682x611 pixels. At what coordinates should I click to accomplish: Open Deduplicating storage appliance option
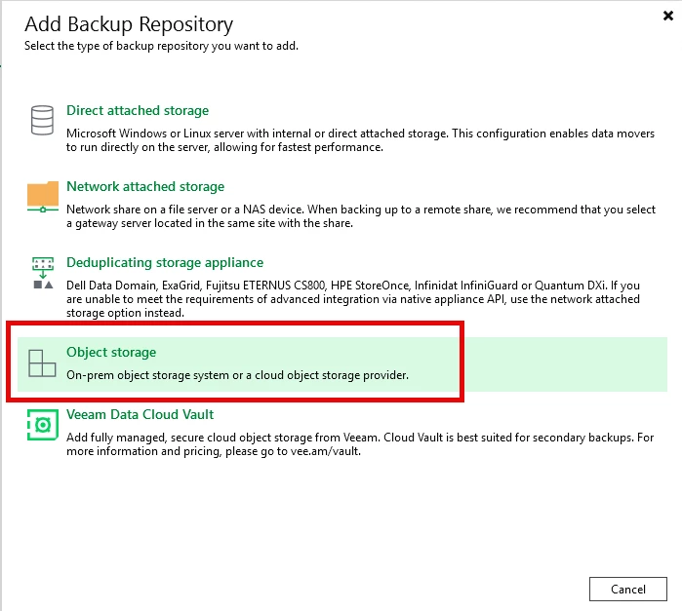(165, 262)
